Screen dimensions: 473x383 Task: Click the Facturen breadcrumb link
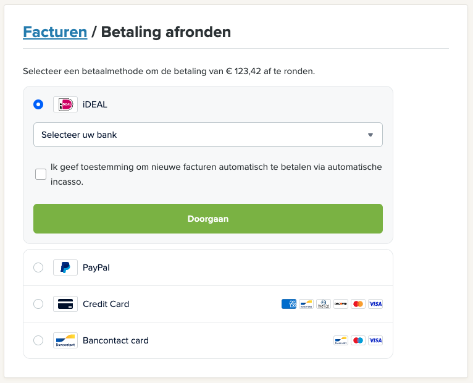click(x=55, y=32)
